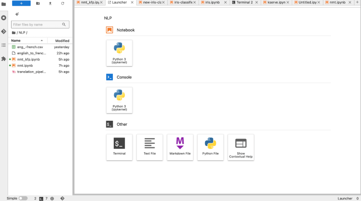Click the search magnifier in filter box
The image size is (361, 201).
[x=64, y=25]
